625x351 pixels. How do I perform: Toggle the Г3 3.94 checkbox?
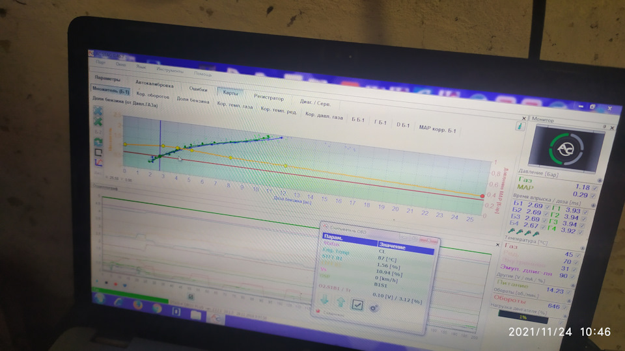(582, 226)
